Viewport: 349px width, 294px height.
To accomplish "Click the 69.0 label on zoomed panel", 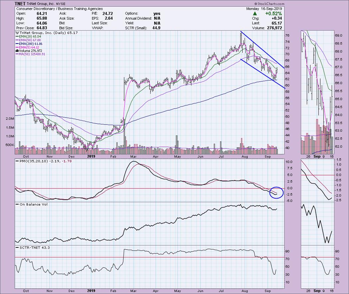I will pos(339,35).
